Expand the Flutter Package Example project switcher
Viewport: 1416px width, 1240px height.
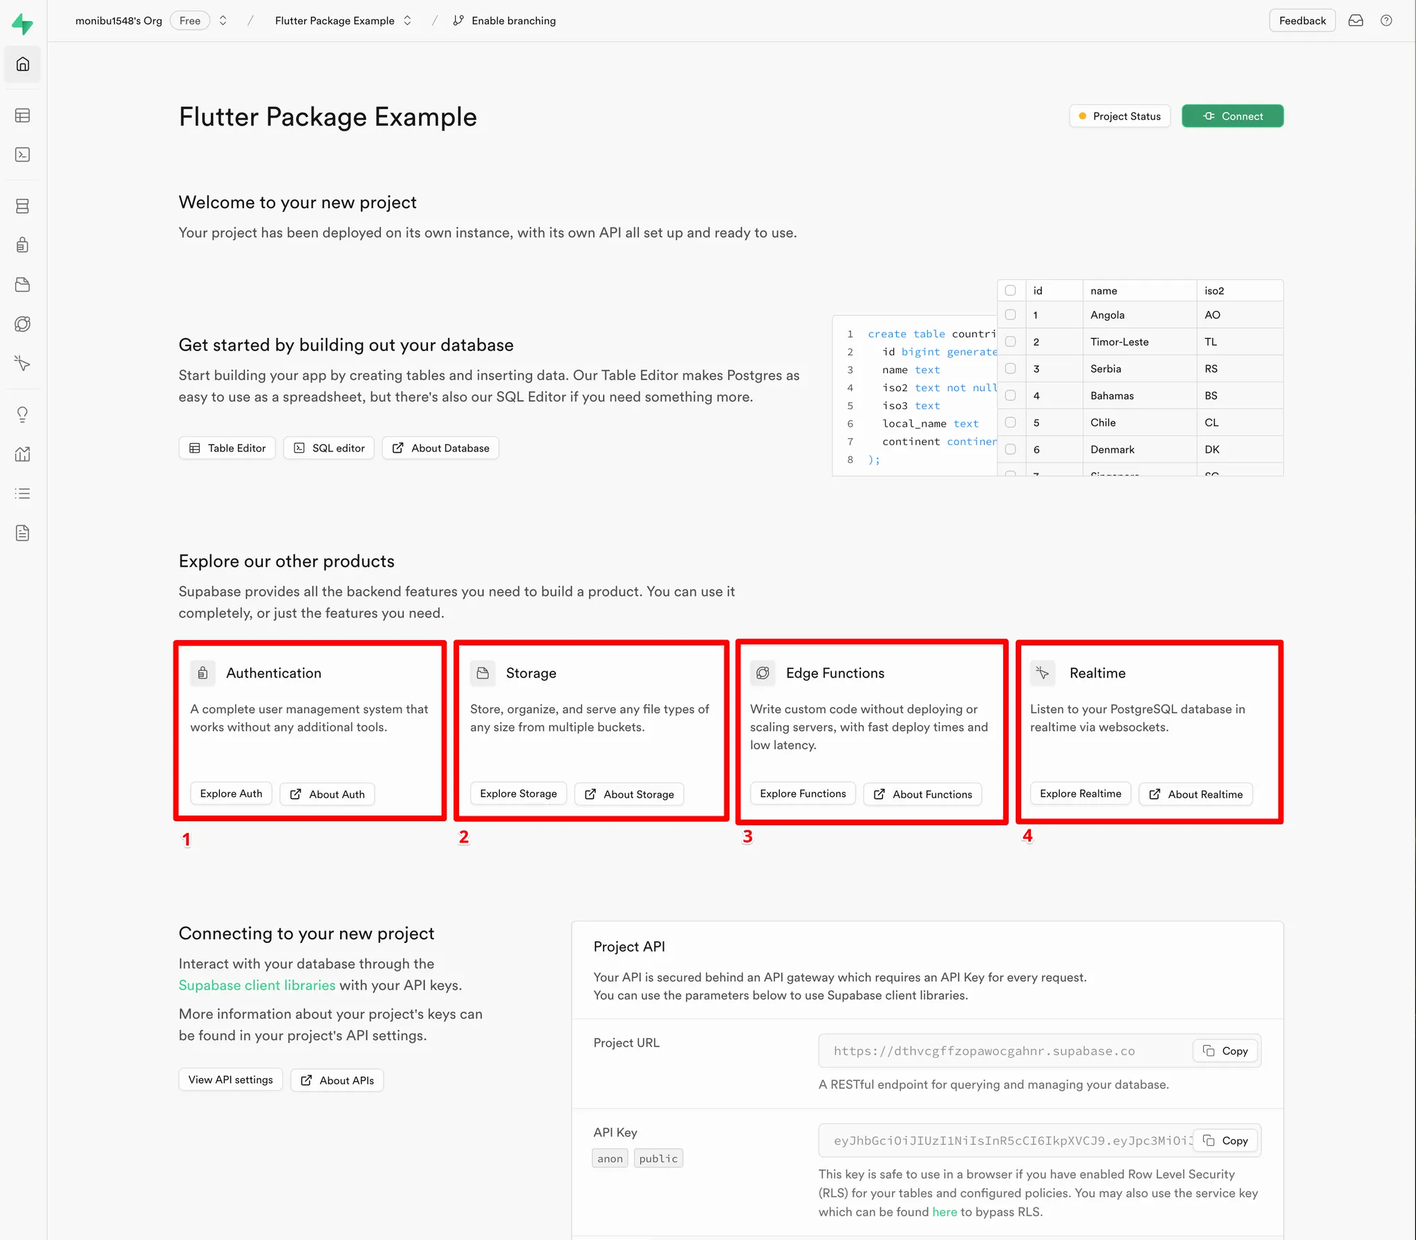(x=408, y=21)
